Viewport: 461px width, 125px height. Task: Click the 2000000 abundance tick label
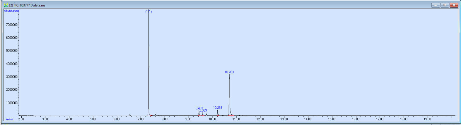pos(12,90)
